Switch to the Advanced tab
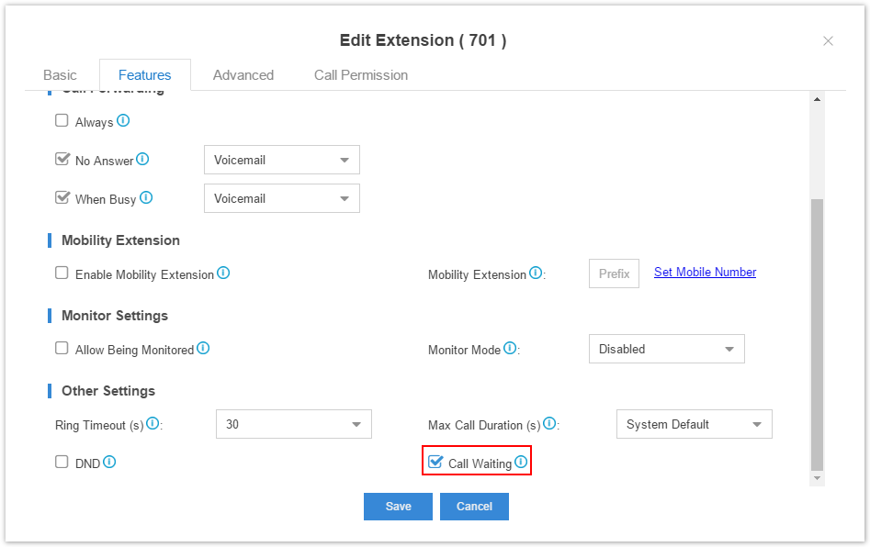The image size is (870, 547). 243,75
